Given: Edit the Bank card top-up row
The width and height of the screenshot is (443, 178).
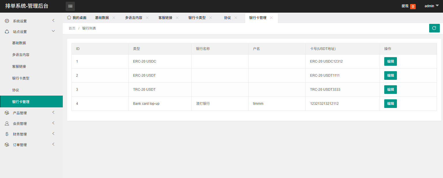Looking at the screenshot, I should pos(390,104).
